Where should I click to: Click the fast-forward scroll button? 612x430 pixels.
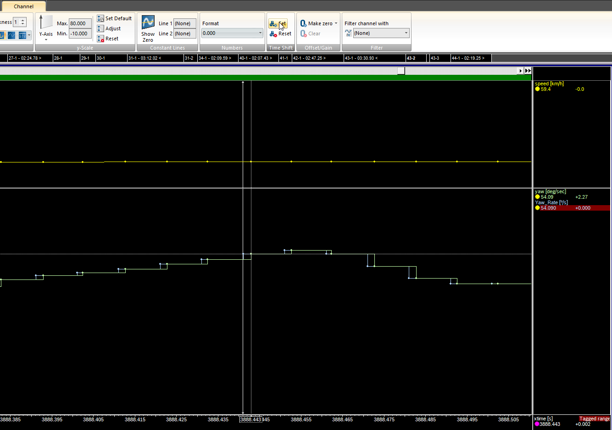528,71
